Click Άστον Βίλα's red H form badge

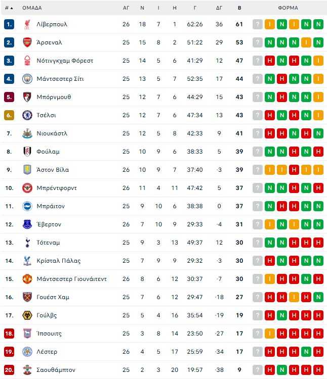click(294, 170)
